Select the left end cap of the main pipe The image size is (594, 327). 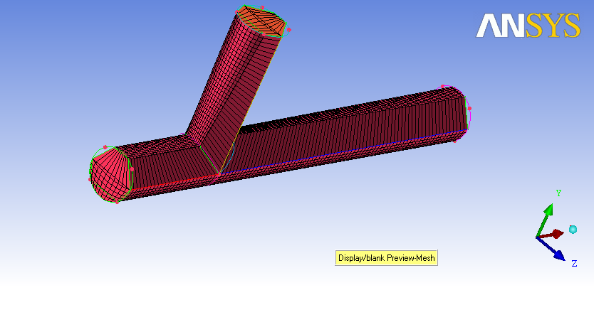click(108, 174)
